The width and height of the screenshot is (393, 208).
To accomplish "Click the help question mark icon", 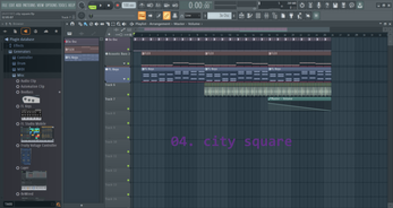I will coord(327,5).
